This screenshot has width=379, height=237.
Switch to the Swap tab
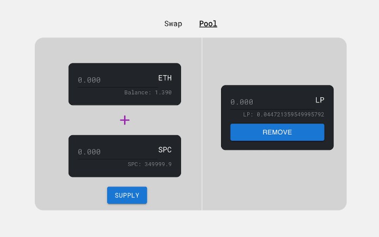(x=173, y=24)
